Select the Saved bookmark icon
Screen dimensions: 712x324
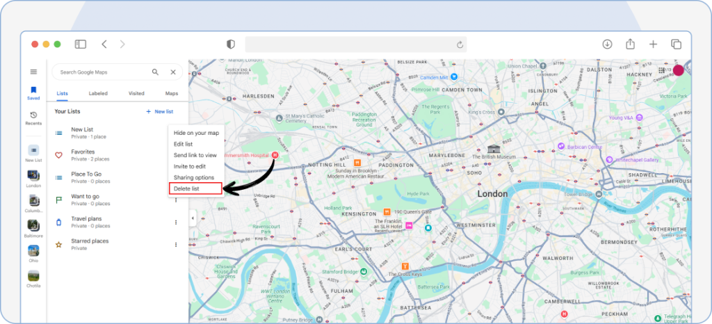click(x=33, y=90)
